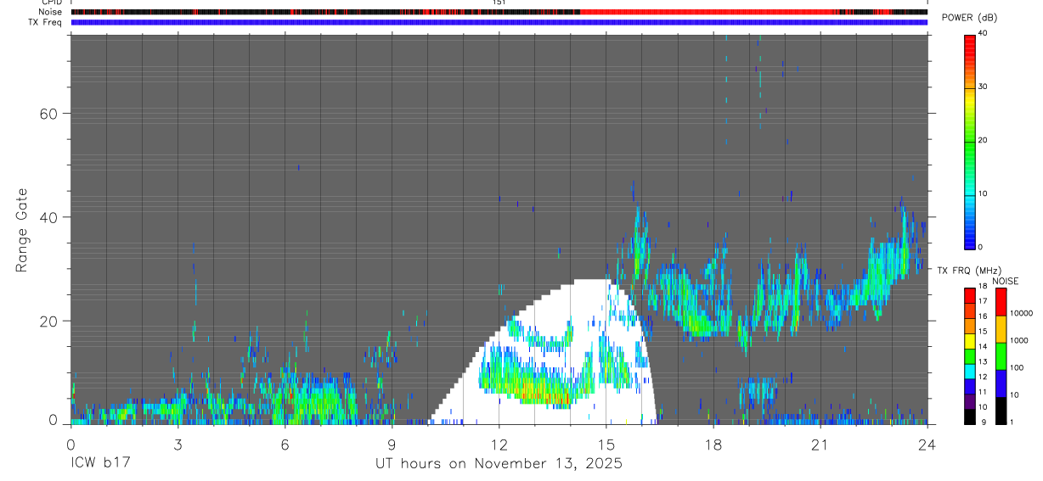This screenshot has height=481, width=1043.
Task: Click the '10' label on POWER scale
Action: tap(984, 193)
